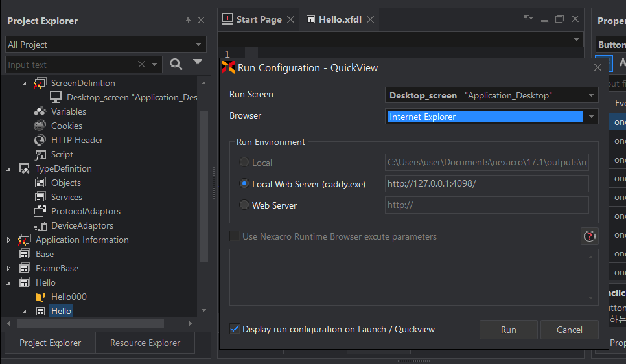Image resolution: width=626 pixels, height=364 pixels.
Task: Click the Script icon in project tree
Action: pos(40,154)
